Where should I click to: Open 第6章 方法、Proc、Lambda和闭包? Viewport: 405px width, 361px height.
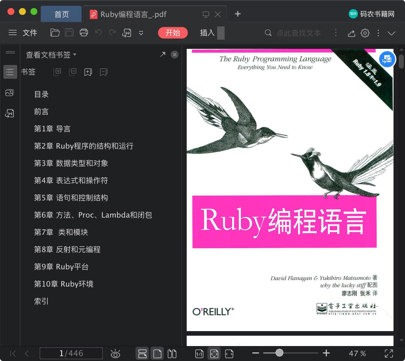click(x=93, y=215)
